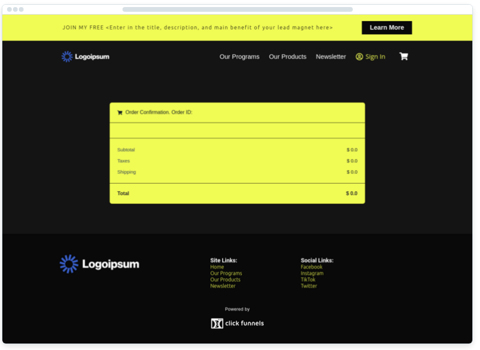Open the Home footer link
This screenshot has height=350, width=480.
217,267
